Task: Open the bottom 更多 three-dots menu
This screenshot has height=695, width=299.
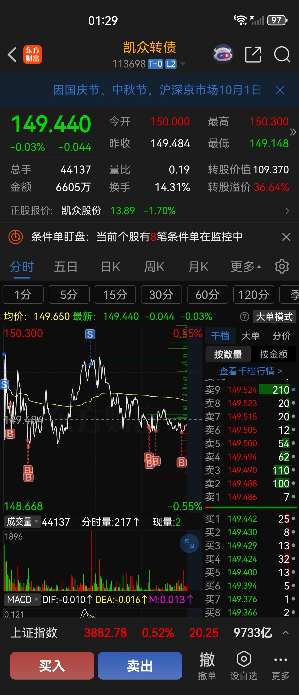Action: coord(281,666)
